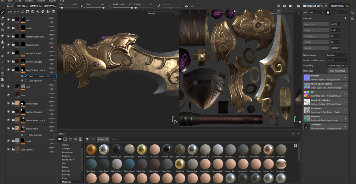Open blend mode dropdown of gem layer
The height and width of the screenshot is (184, 356).
pyautogui.click(x=52, y=18)
